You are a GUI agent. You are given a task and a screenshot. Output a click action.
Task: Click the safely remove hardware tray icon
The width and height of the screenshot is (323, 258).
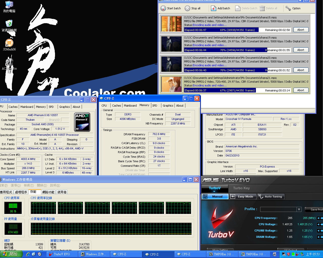[302, 254]
